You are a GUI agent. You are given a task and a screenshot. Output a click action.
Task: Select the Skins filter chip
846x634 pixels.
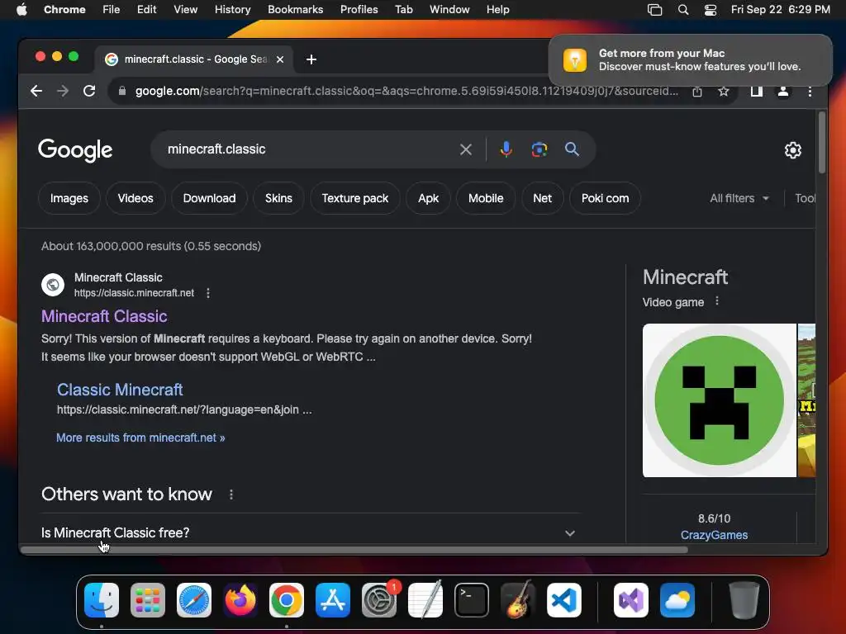pos(278,198)
